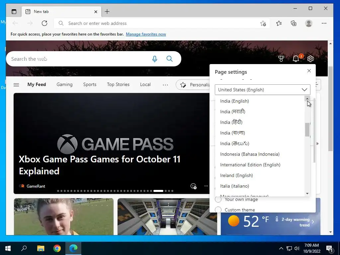The height and width of the screenshot is (255, 340).
Task: Collapse the United States (English) dropdown
Action: (x=263, y=90)
